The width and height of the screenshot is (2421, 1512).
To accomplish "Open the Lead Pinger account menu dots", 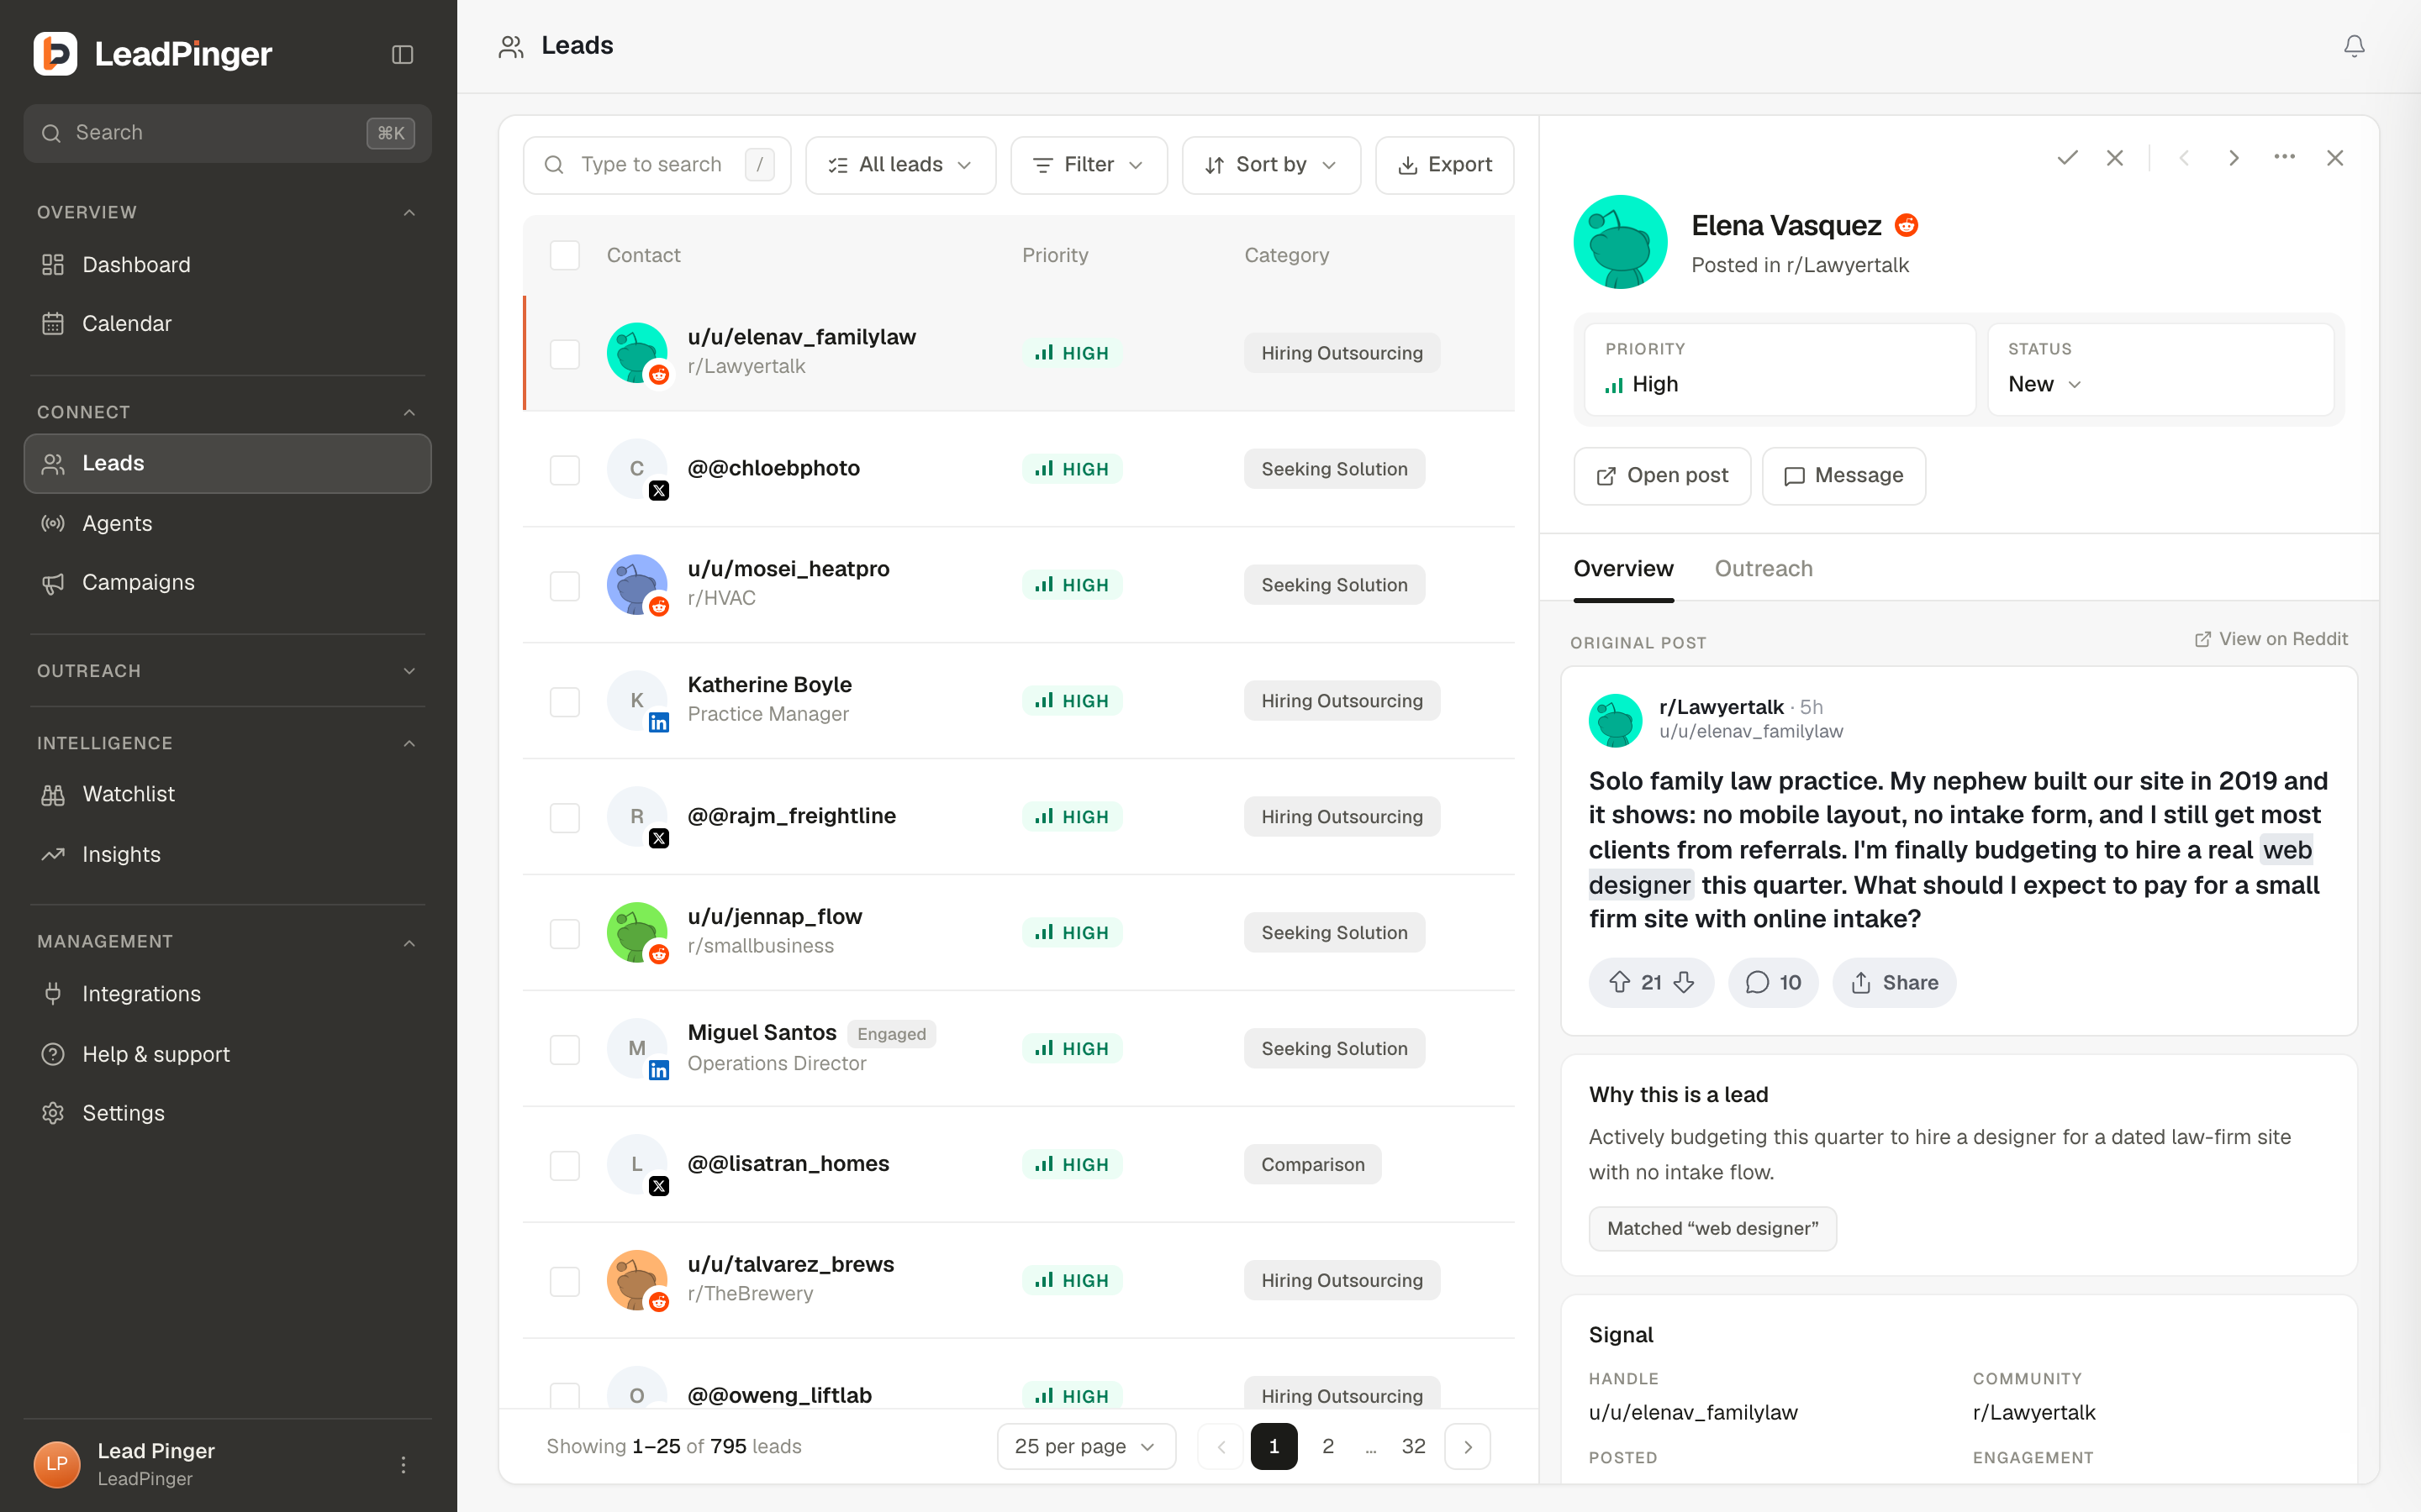I will 403,1464.
